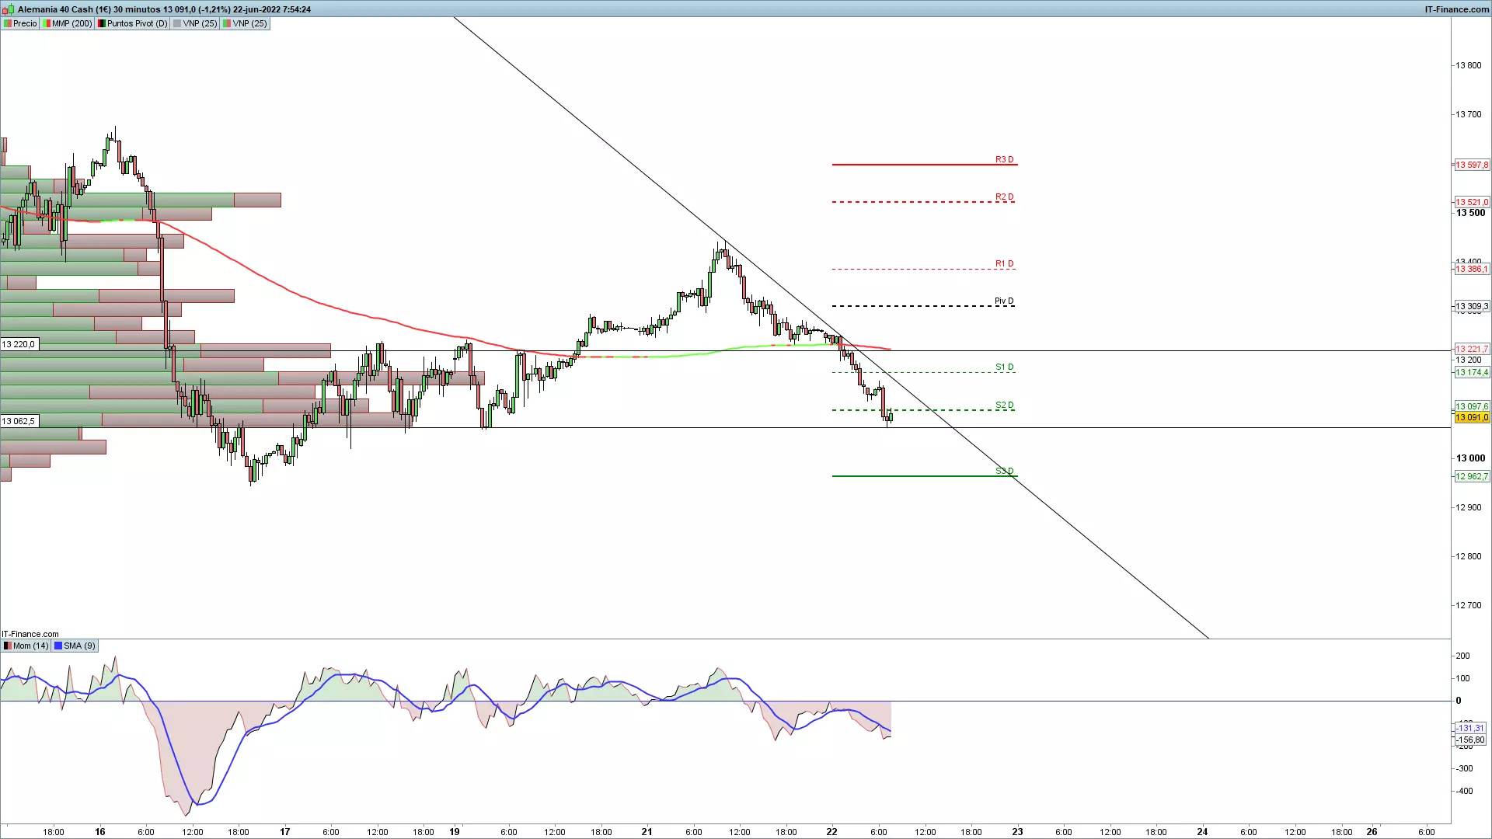Click date 16 on the time axis
This screenshot has height=839, width=1492.
point(100,831)
